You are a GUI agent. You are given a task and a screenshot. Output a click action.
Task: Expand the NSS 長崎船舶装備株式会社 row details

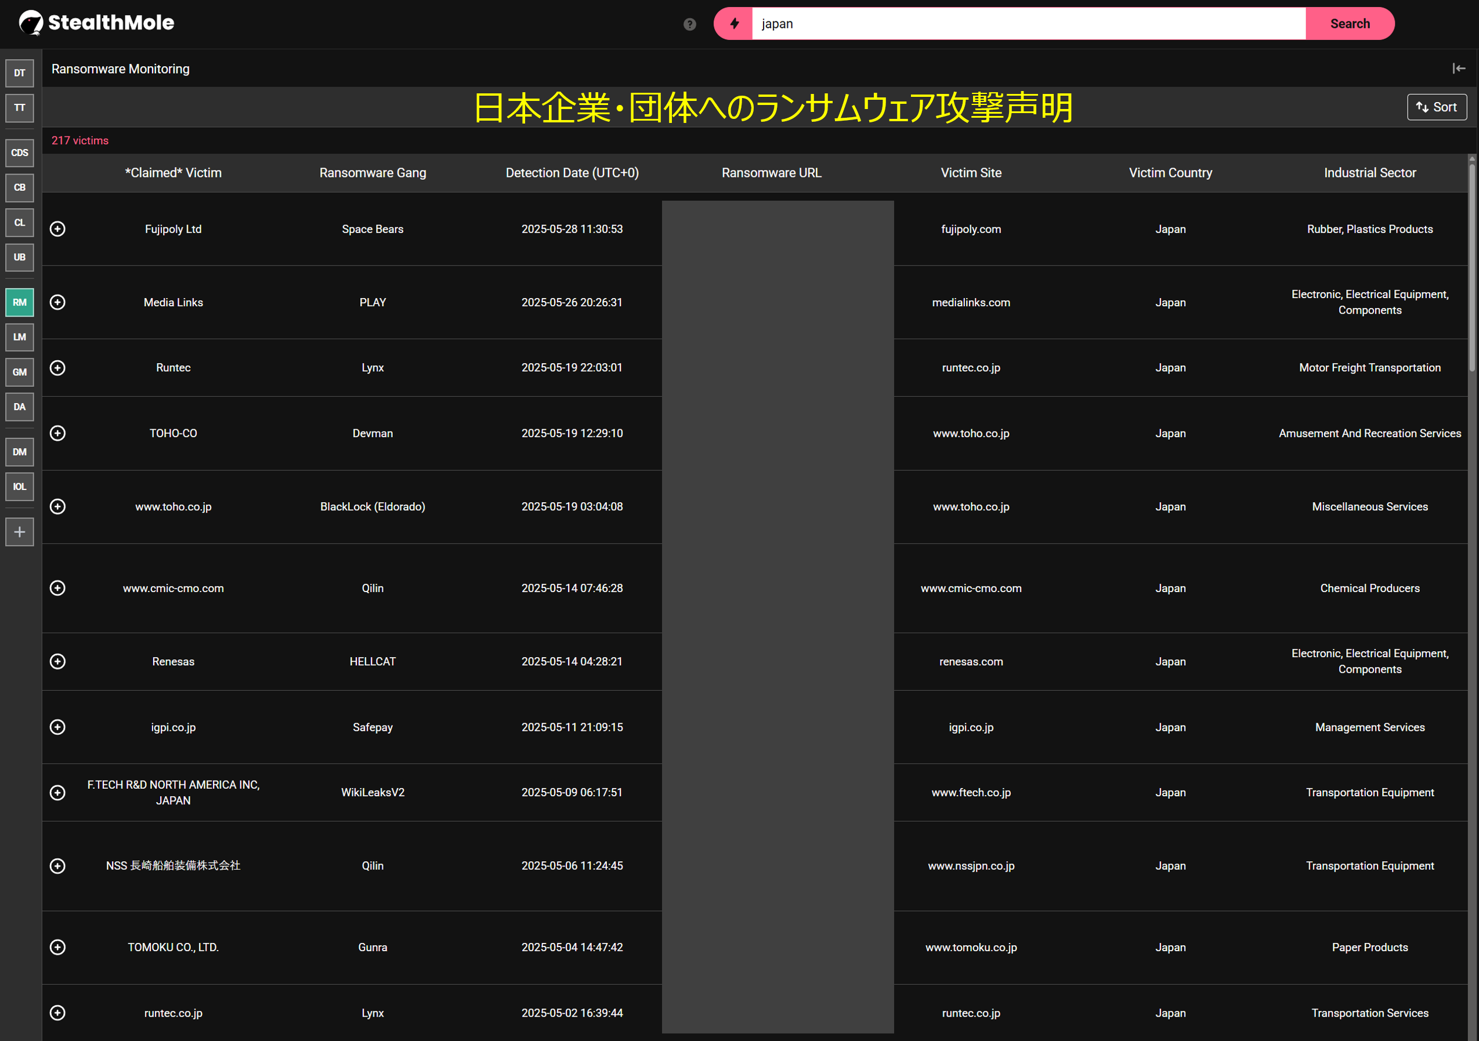(x=57, y=866)
